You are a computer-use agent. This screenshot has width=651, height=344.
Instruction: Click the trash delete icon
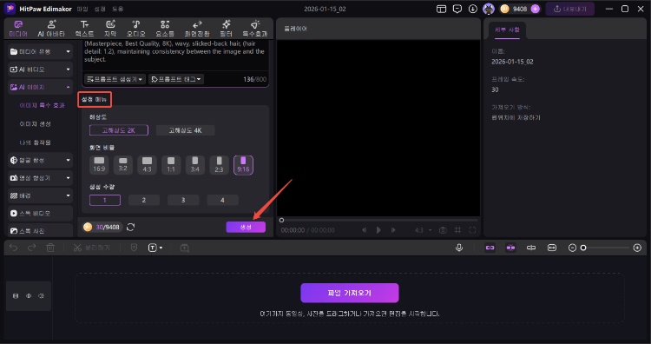50,248
